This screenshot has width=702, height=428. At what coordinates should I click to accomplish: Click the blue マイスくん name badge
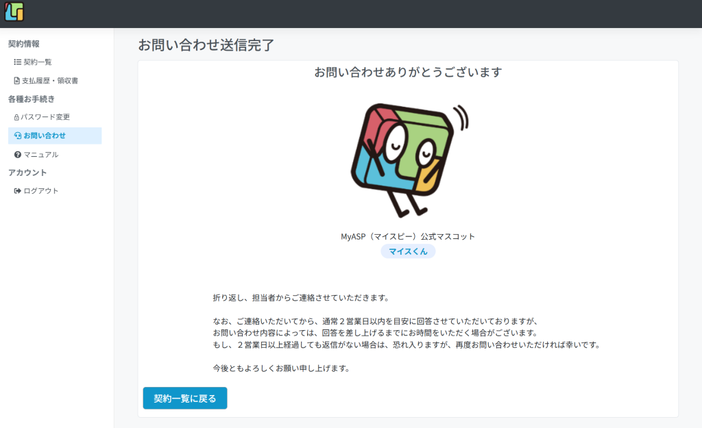(x=408, y=251)
